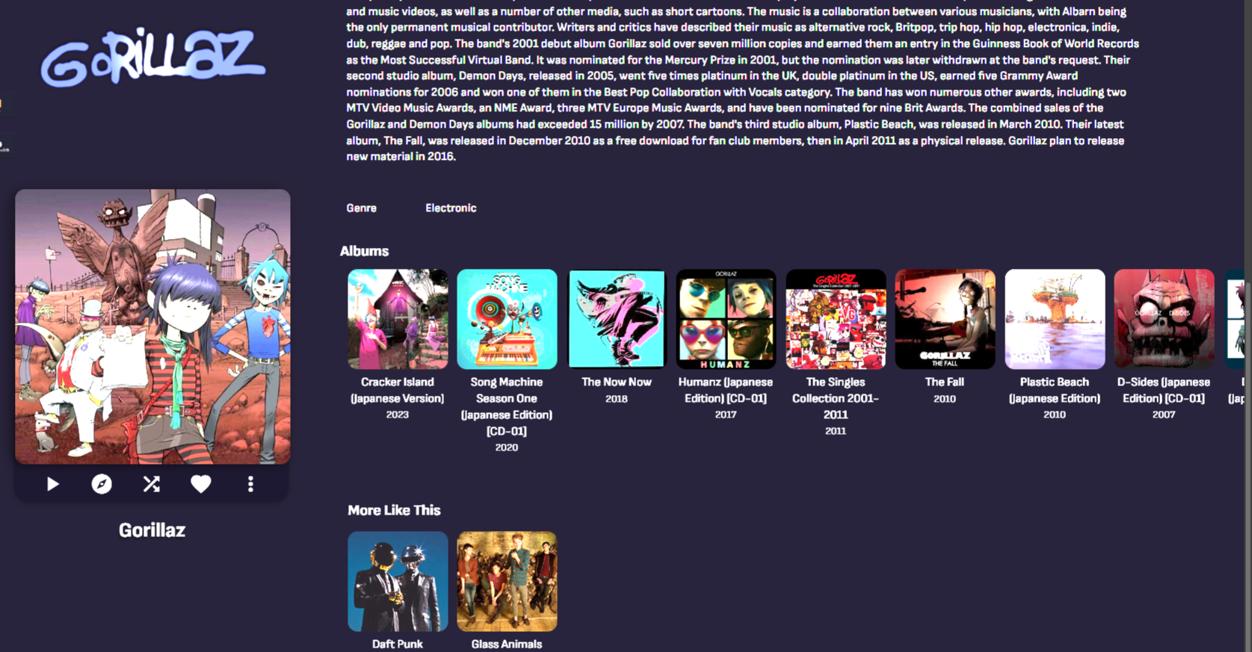Open The Singles Collection 2001-2011 cover
The height and width of the screenshot is (652, 1252).
coord(836,319)
